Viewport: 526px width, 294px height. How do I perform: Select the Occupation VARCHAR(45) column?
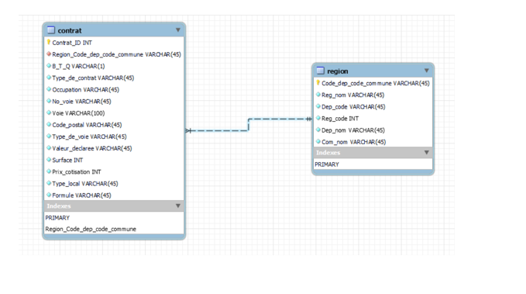pyautogui.click(x=85, y=90)
